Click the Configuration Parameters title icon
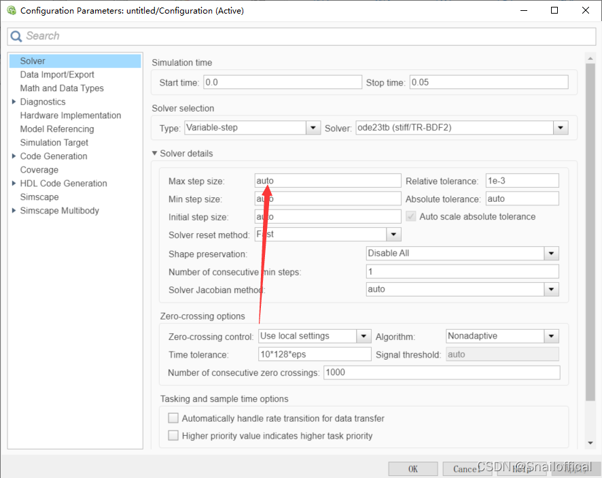The image size is (602, 478). coord(12,10)
